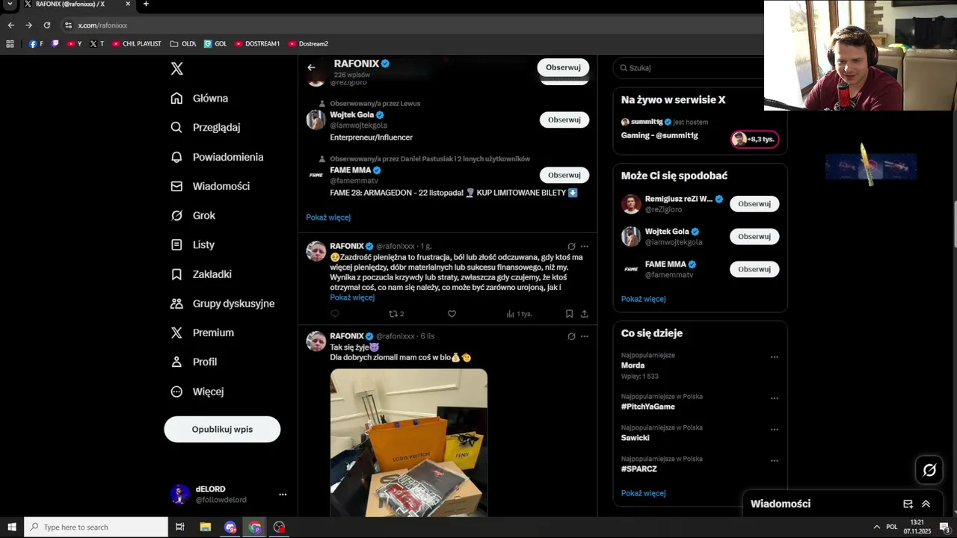Viewport: 957px width, 538px height.
Task: Open the Louis Vuitton bags photo
Action: [409, 442]
